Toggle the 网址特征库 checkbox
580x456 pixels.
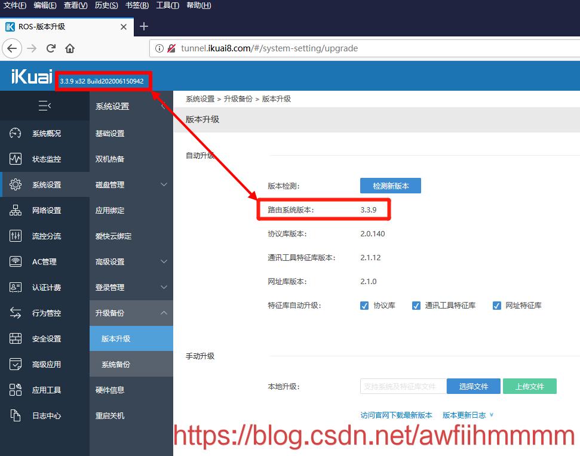tap(497, 306)
